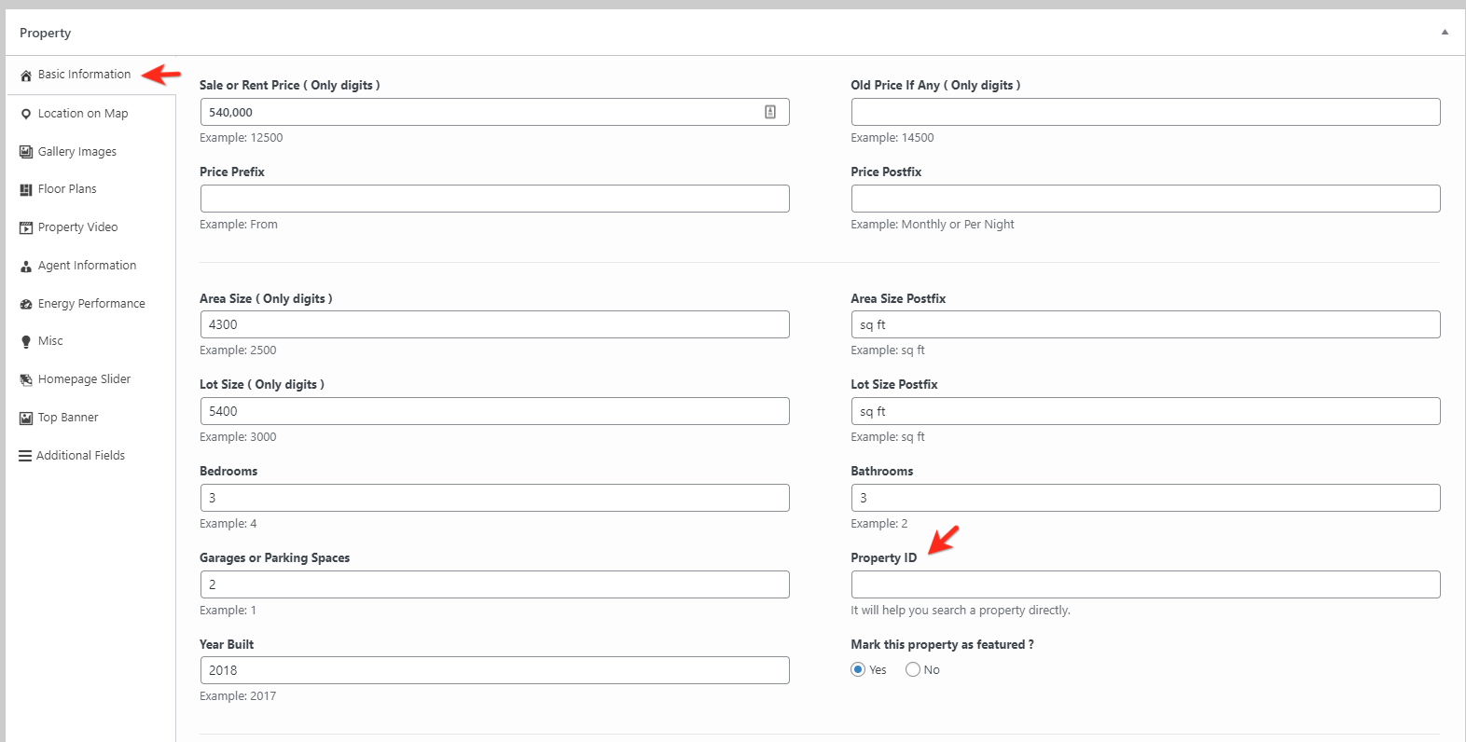Click the Old Price If Any field

1145,112
